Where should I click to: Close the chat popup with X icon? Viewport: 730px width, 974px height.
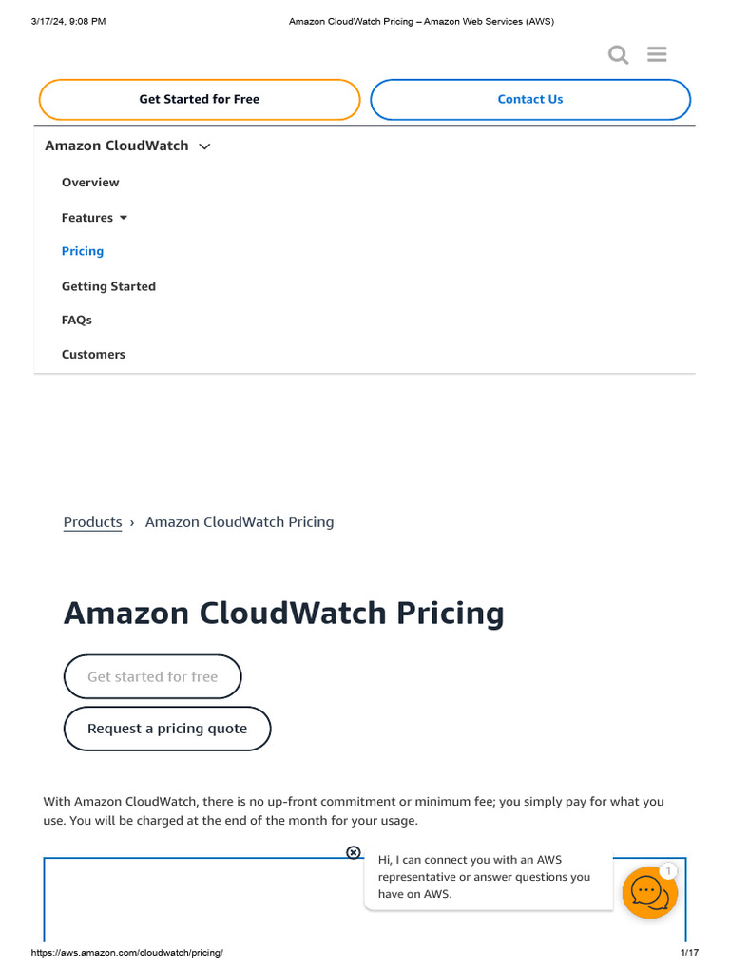click(x=354, y=852)
